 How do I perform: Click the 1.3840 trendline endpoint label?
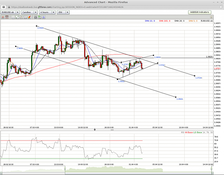click(x=158, y=57)
